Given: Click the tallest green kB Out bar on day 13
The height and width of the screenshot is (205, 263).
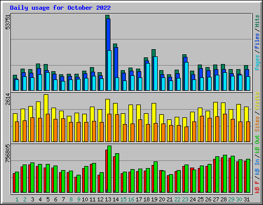Looking at the screenshot, I should coord(109,169).
